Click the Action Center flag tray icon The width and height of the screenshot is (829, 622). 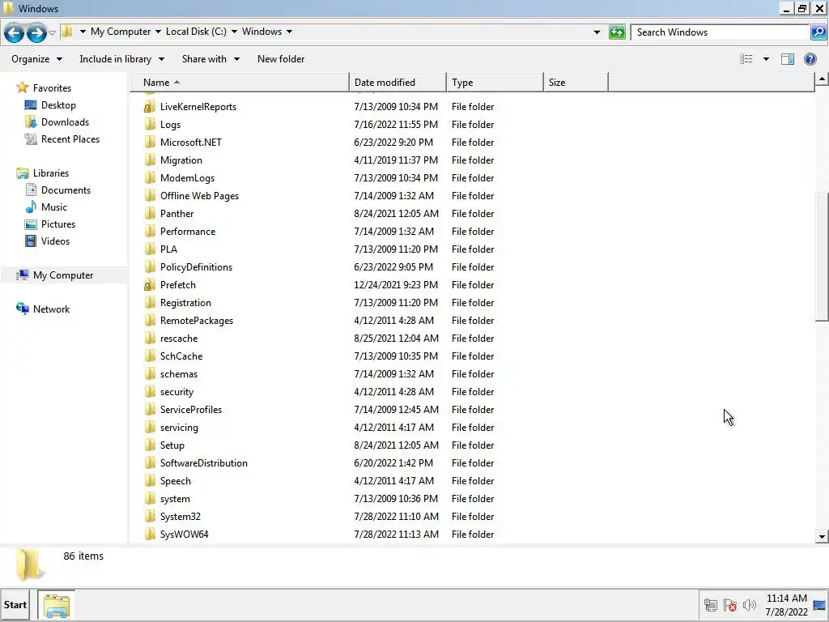click(x=729, y=605)
